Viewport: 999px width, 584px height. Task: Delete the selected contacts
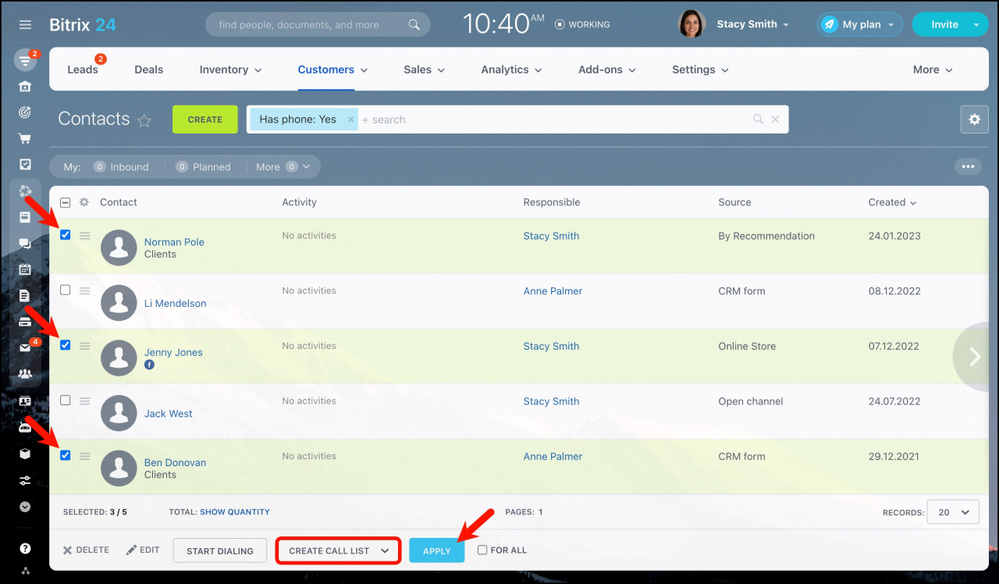(x=86, y=550)
